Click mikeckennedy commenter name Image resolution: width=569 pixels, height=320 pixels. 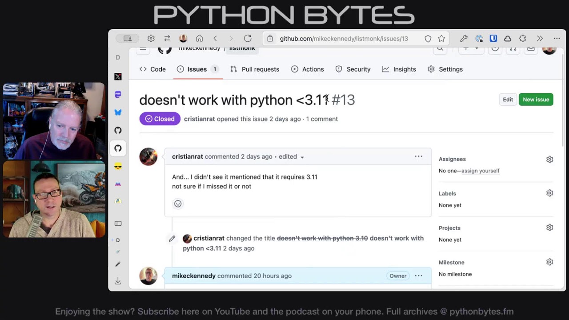194,276
